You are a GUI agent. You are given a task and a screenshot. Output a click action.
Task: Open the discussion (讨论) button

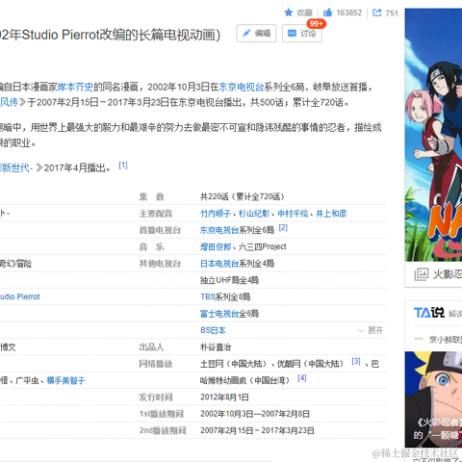(x=301, y=33)
